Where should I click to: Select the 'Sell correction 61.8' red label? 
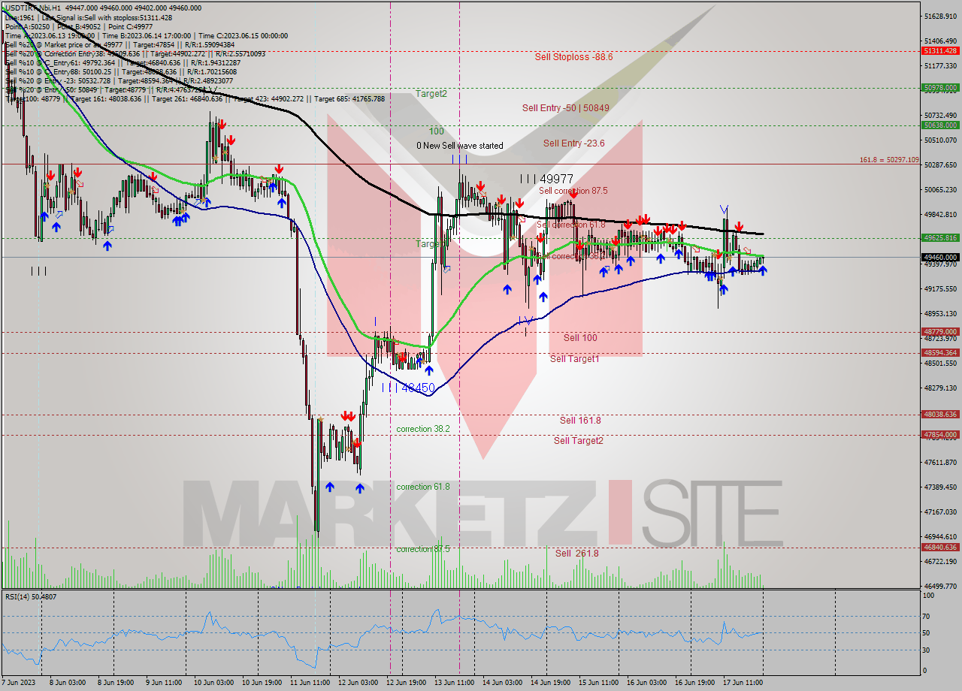pyautogui.click(x=570, y=225)
